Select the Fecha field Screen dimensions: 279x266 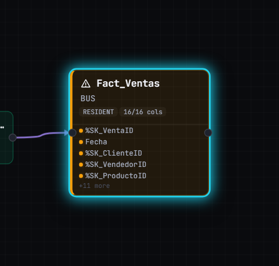pos(96,142)
